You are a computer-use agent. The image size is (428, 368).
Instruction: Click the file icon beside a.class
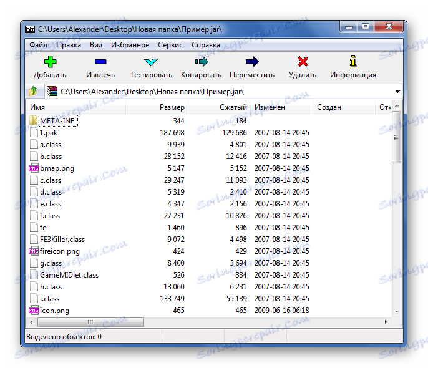pos(34,144)
